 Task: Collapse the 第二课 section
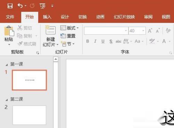pyautogui.click(x=7, y=100)
